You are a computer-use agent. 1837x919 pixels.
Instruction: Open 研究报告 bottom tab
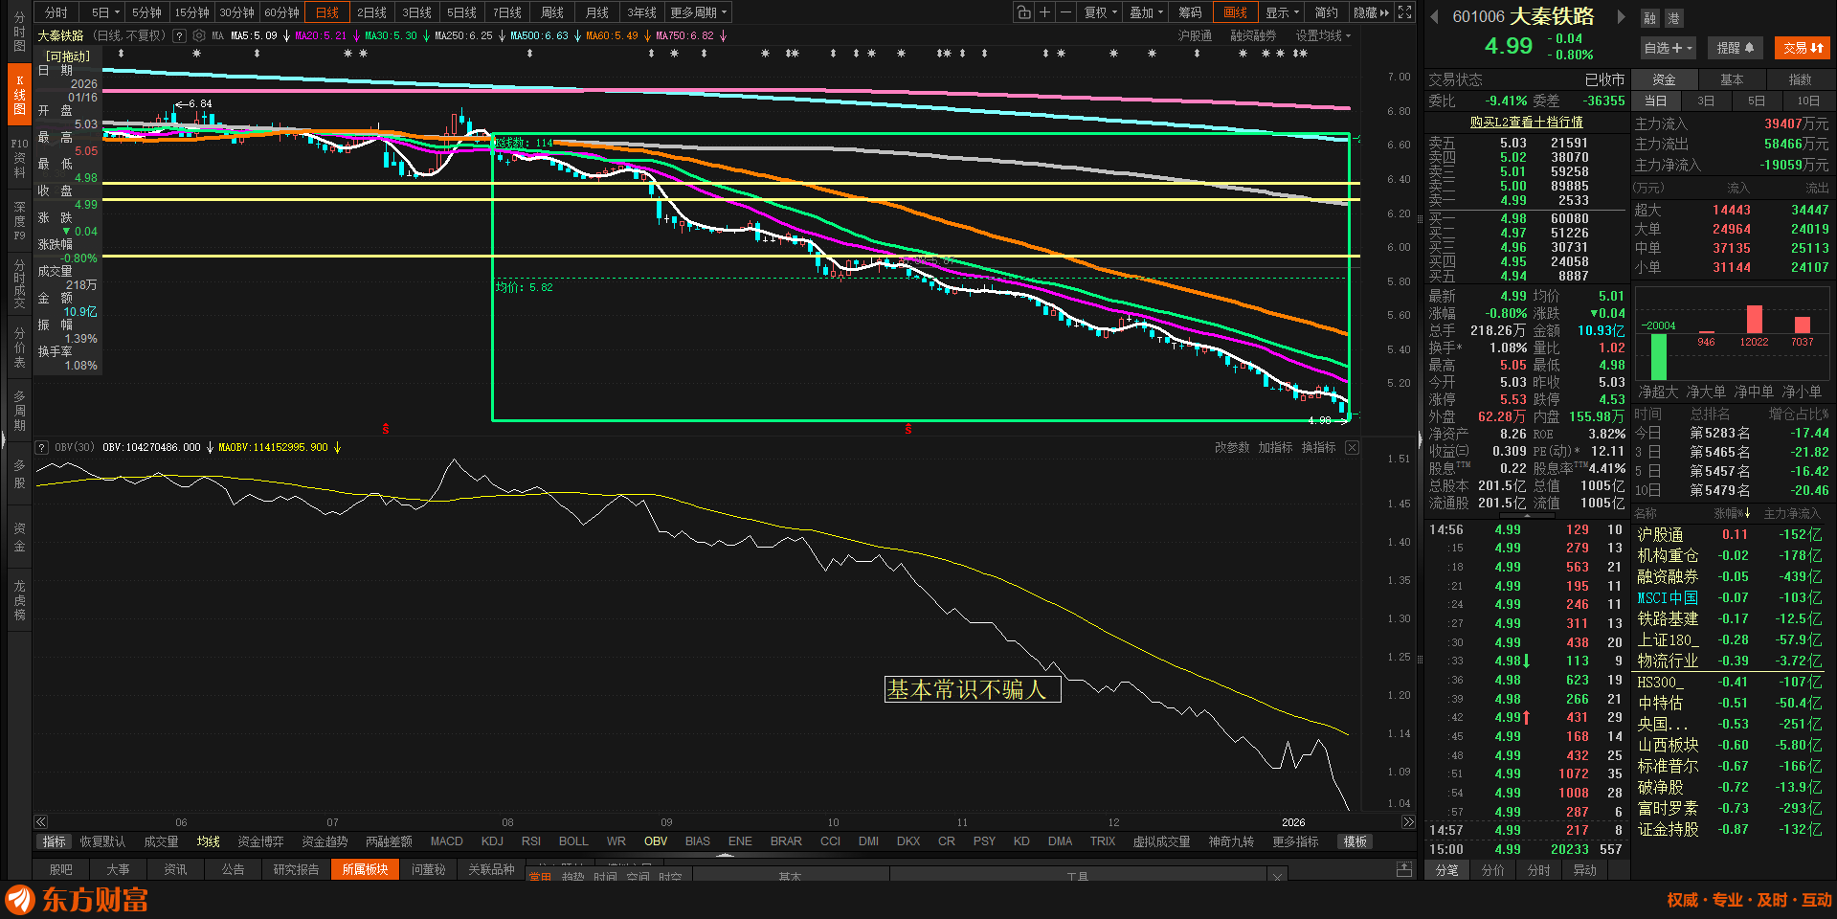[296, 869]
